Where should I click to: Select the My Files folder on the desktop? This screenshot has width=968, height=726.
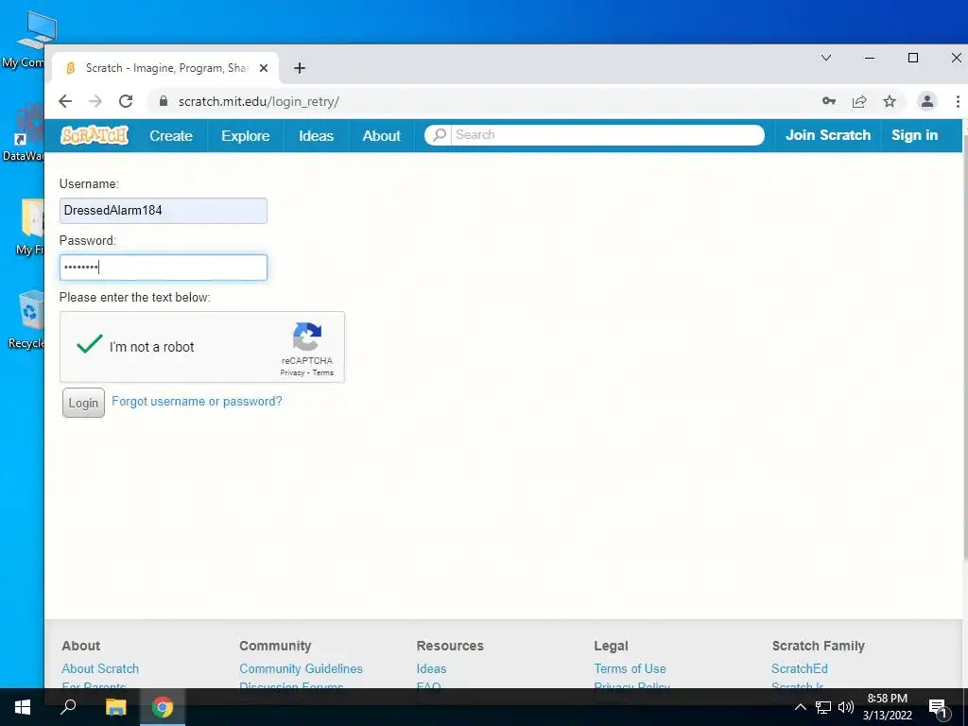(x=28, y=227)
